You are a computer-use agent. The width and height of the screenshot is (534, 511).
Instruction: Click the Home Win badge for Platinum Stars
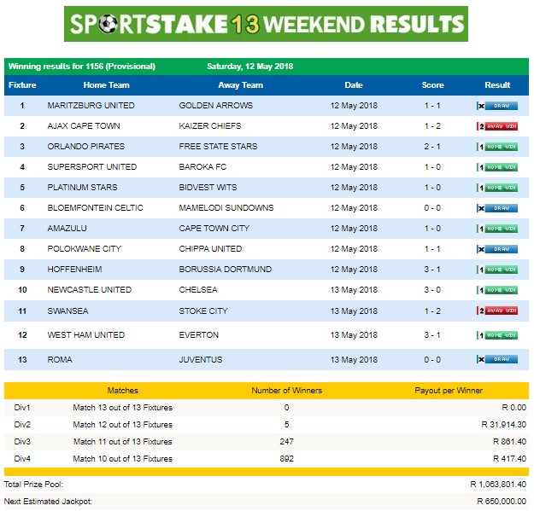point(497,188)
